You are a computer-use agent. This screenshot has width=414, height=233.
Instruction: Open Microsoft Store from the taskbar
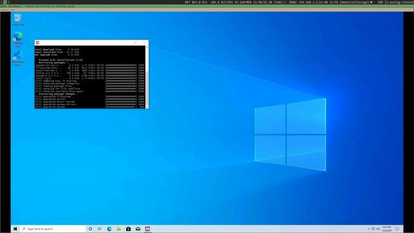(x=128, y=228)
